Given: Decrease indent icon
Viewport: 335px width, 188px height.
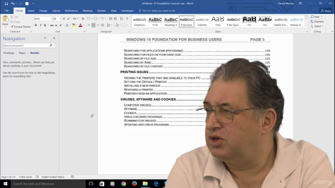Looking at the screenshot, I should point(110,19).
